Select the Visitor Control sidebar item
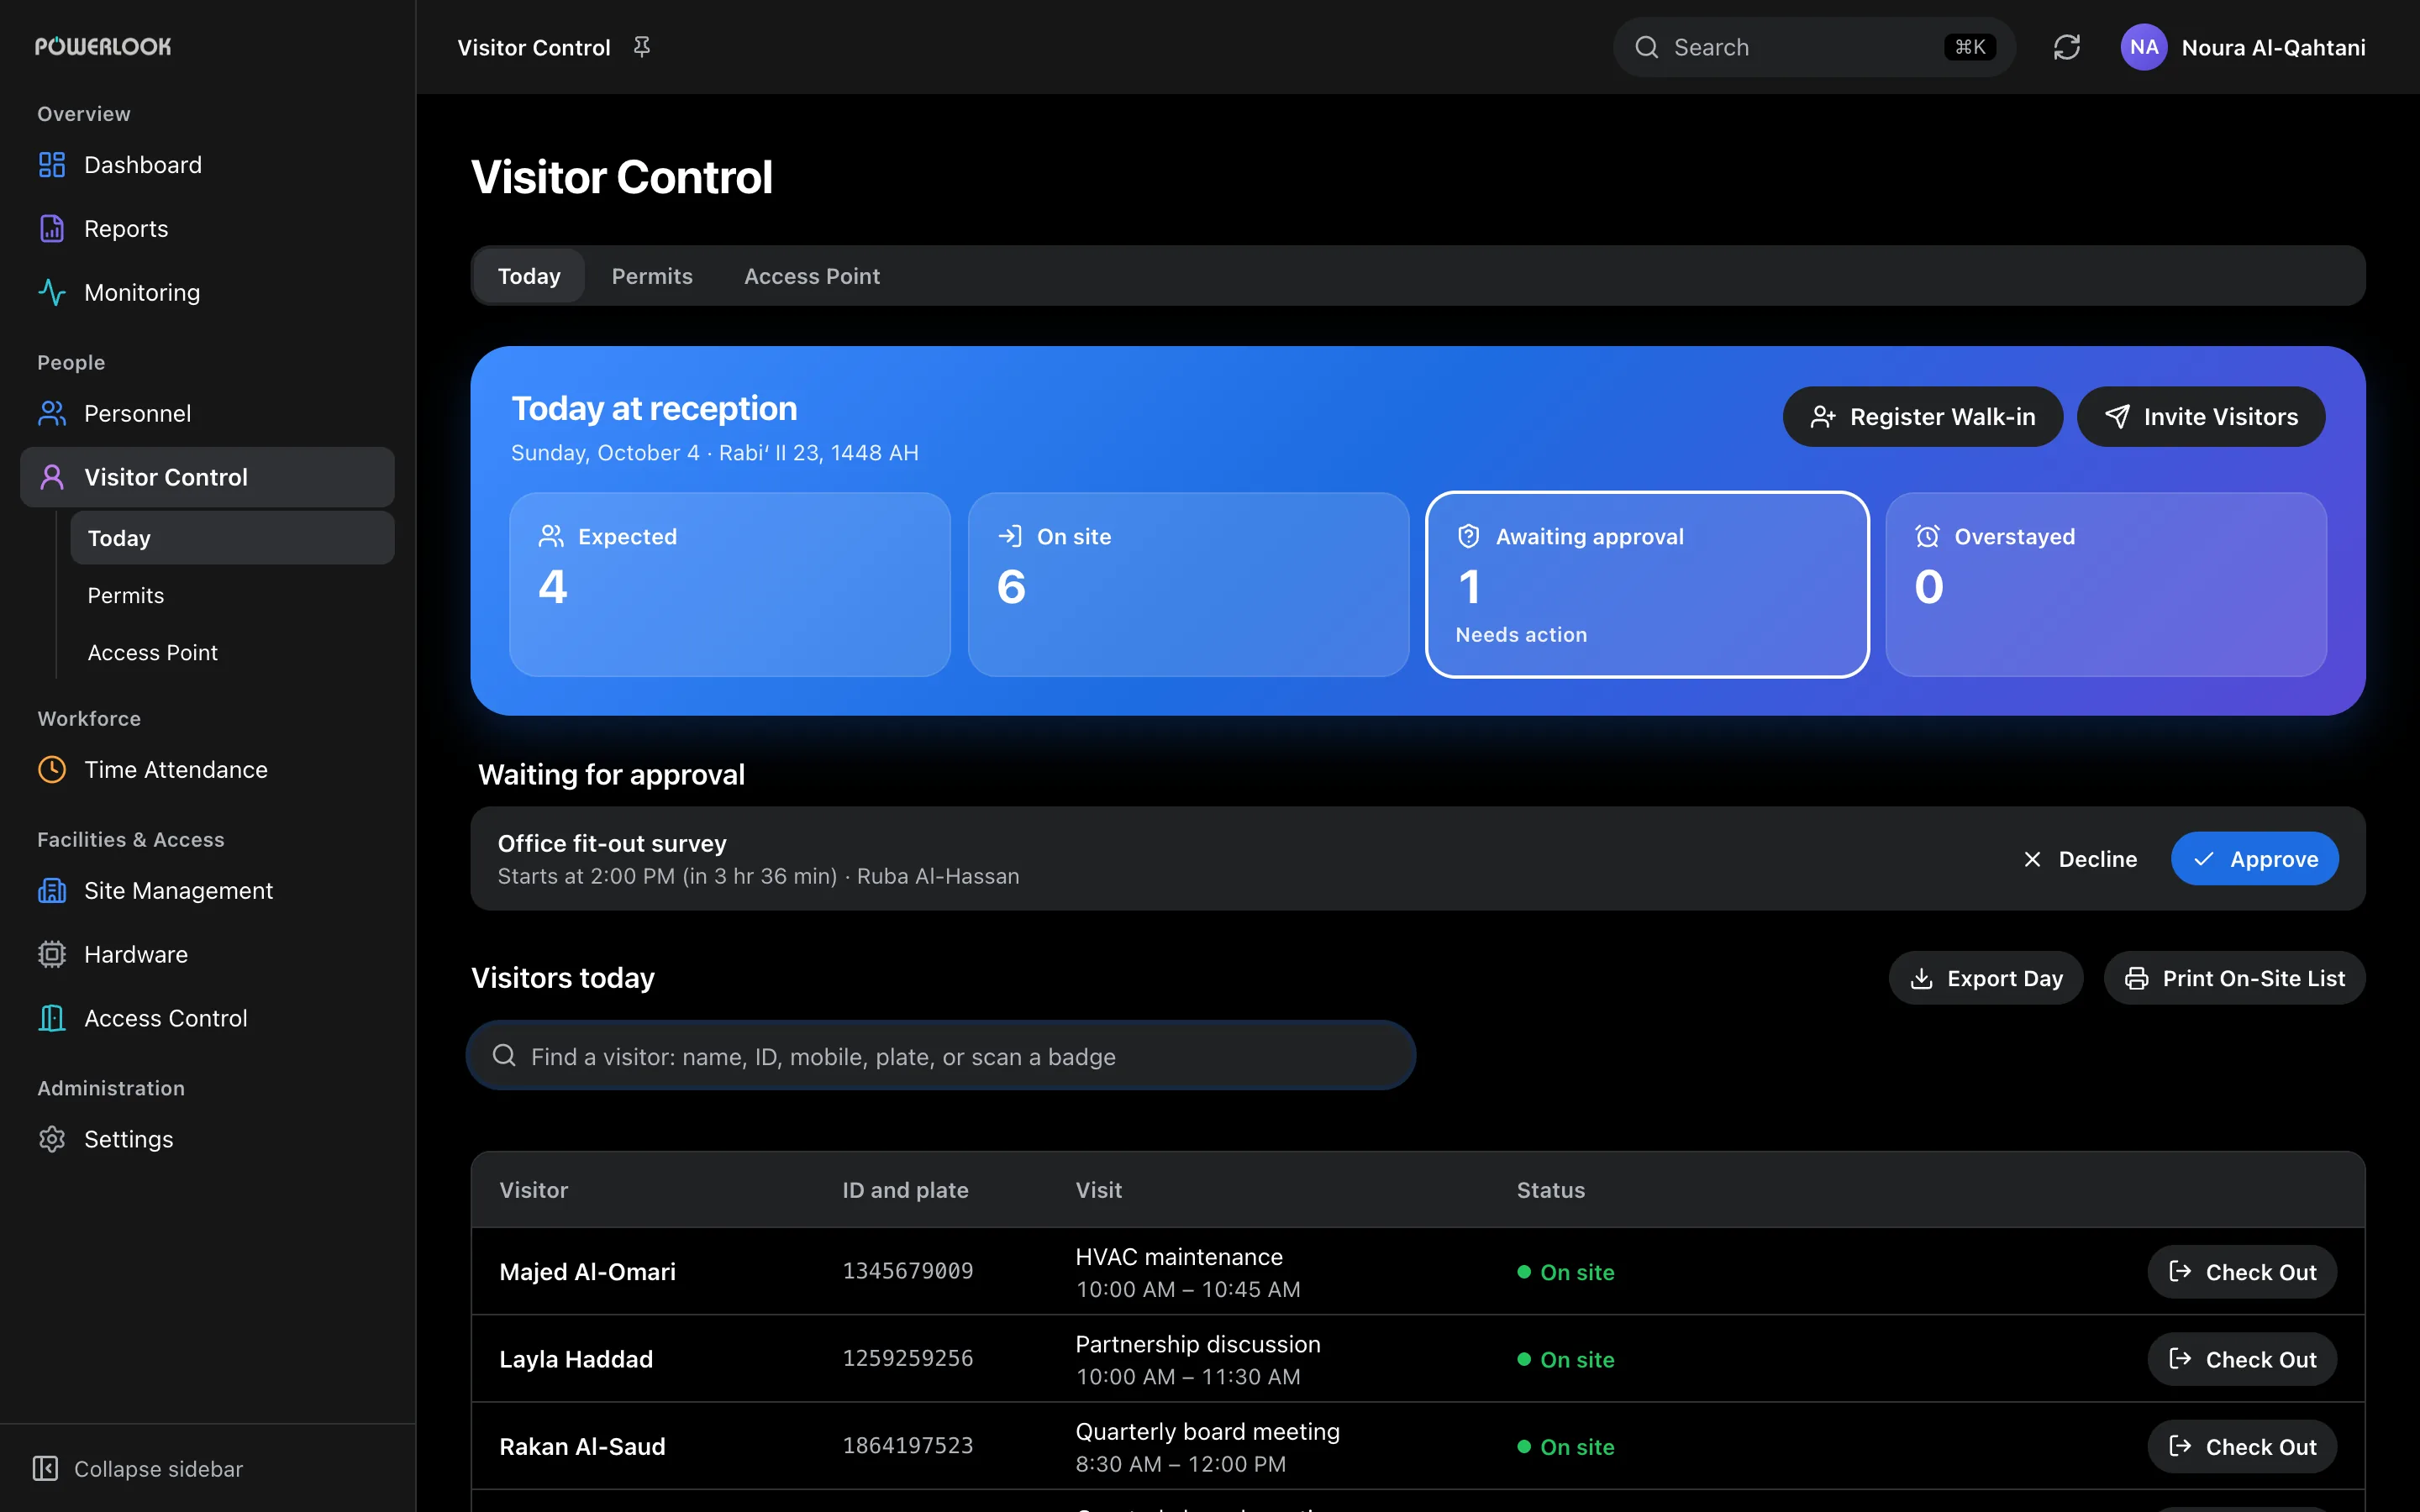This screenshot has width=2420, height=1512. [207, 477]
